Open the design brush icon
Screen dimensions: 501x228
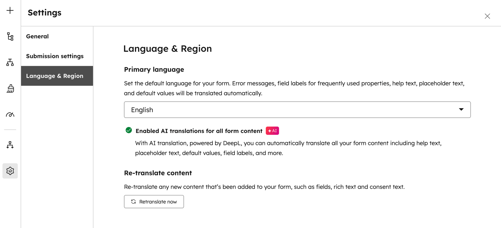pos(10,88)
